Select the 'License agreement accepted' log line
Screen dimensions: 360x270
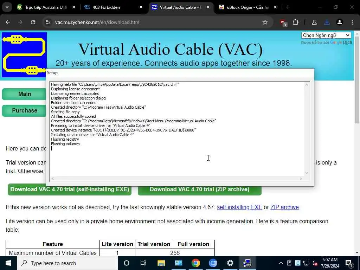tap(75, 94)
